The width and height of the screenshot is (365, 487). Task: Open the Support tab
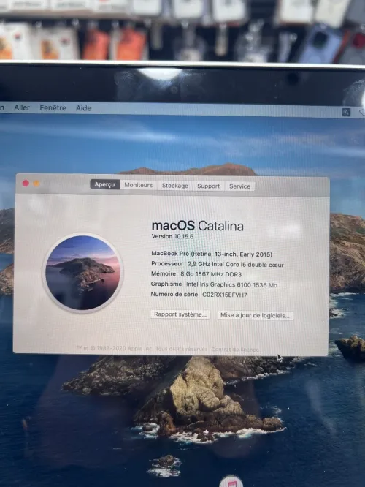point(208,186)
